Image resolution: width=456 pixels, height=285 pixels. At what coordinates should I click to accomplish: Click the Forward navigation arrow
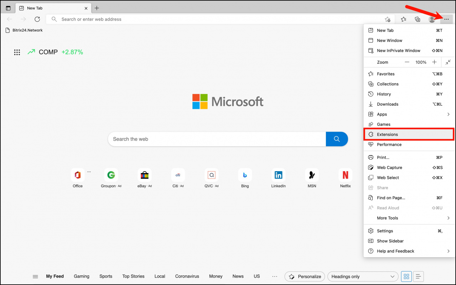click(x=23, y=19)
